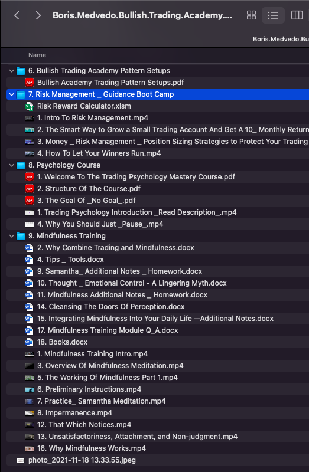Select folder name 6. Bullish Trading Academy Pattern Setups
309x472 pixels.
click(x=99, y=71)
